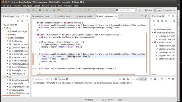This screenshot has height=102, width=182.
Task: Toggle Show Console on Standard Error
Action: (x=145, y=79)
